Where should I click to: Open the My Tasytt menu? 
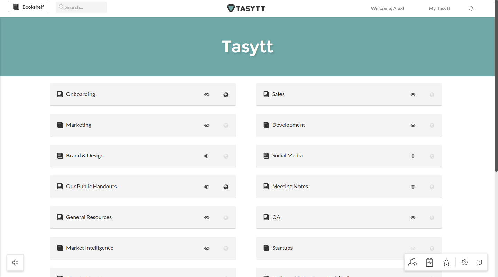pos(439,8)
